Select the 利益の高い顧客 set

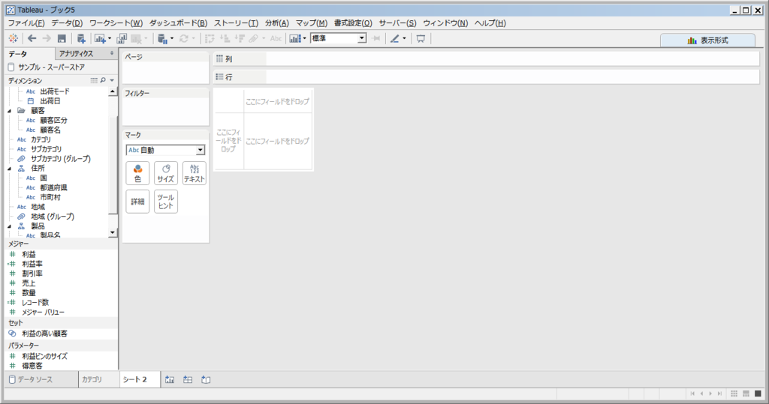[44, 334]
